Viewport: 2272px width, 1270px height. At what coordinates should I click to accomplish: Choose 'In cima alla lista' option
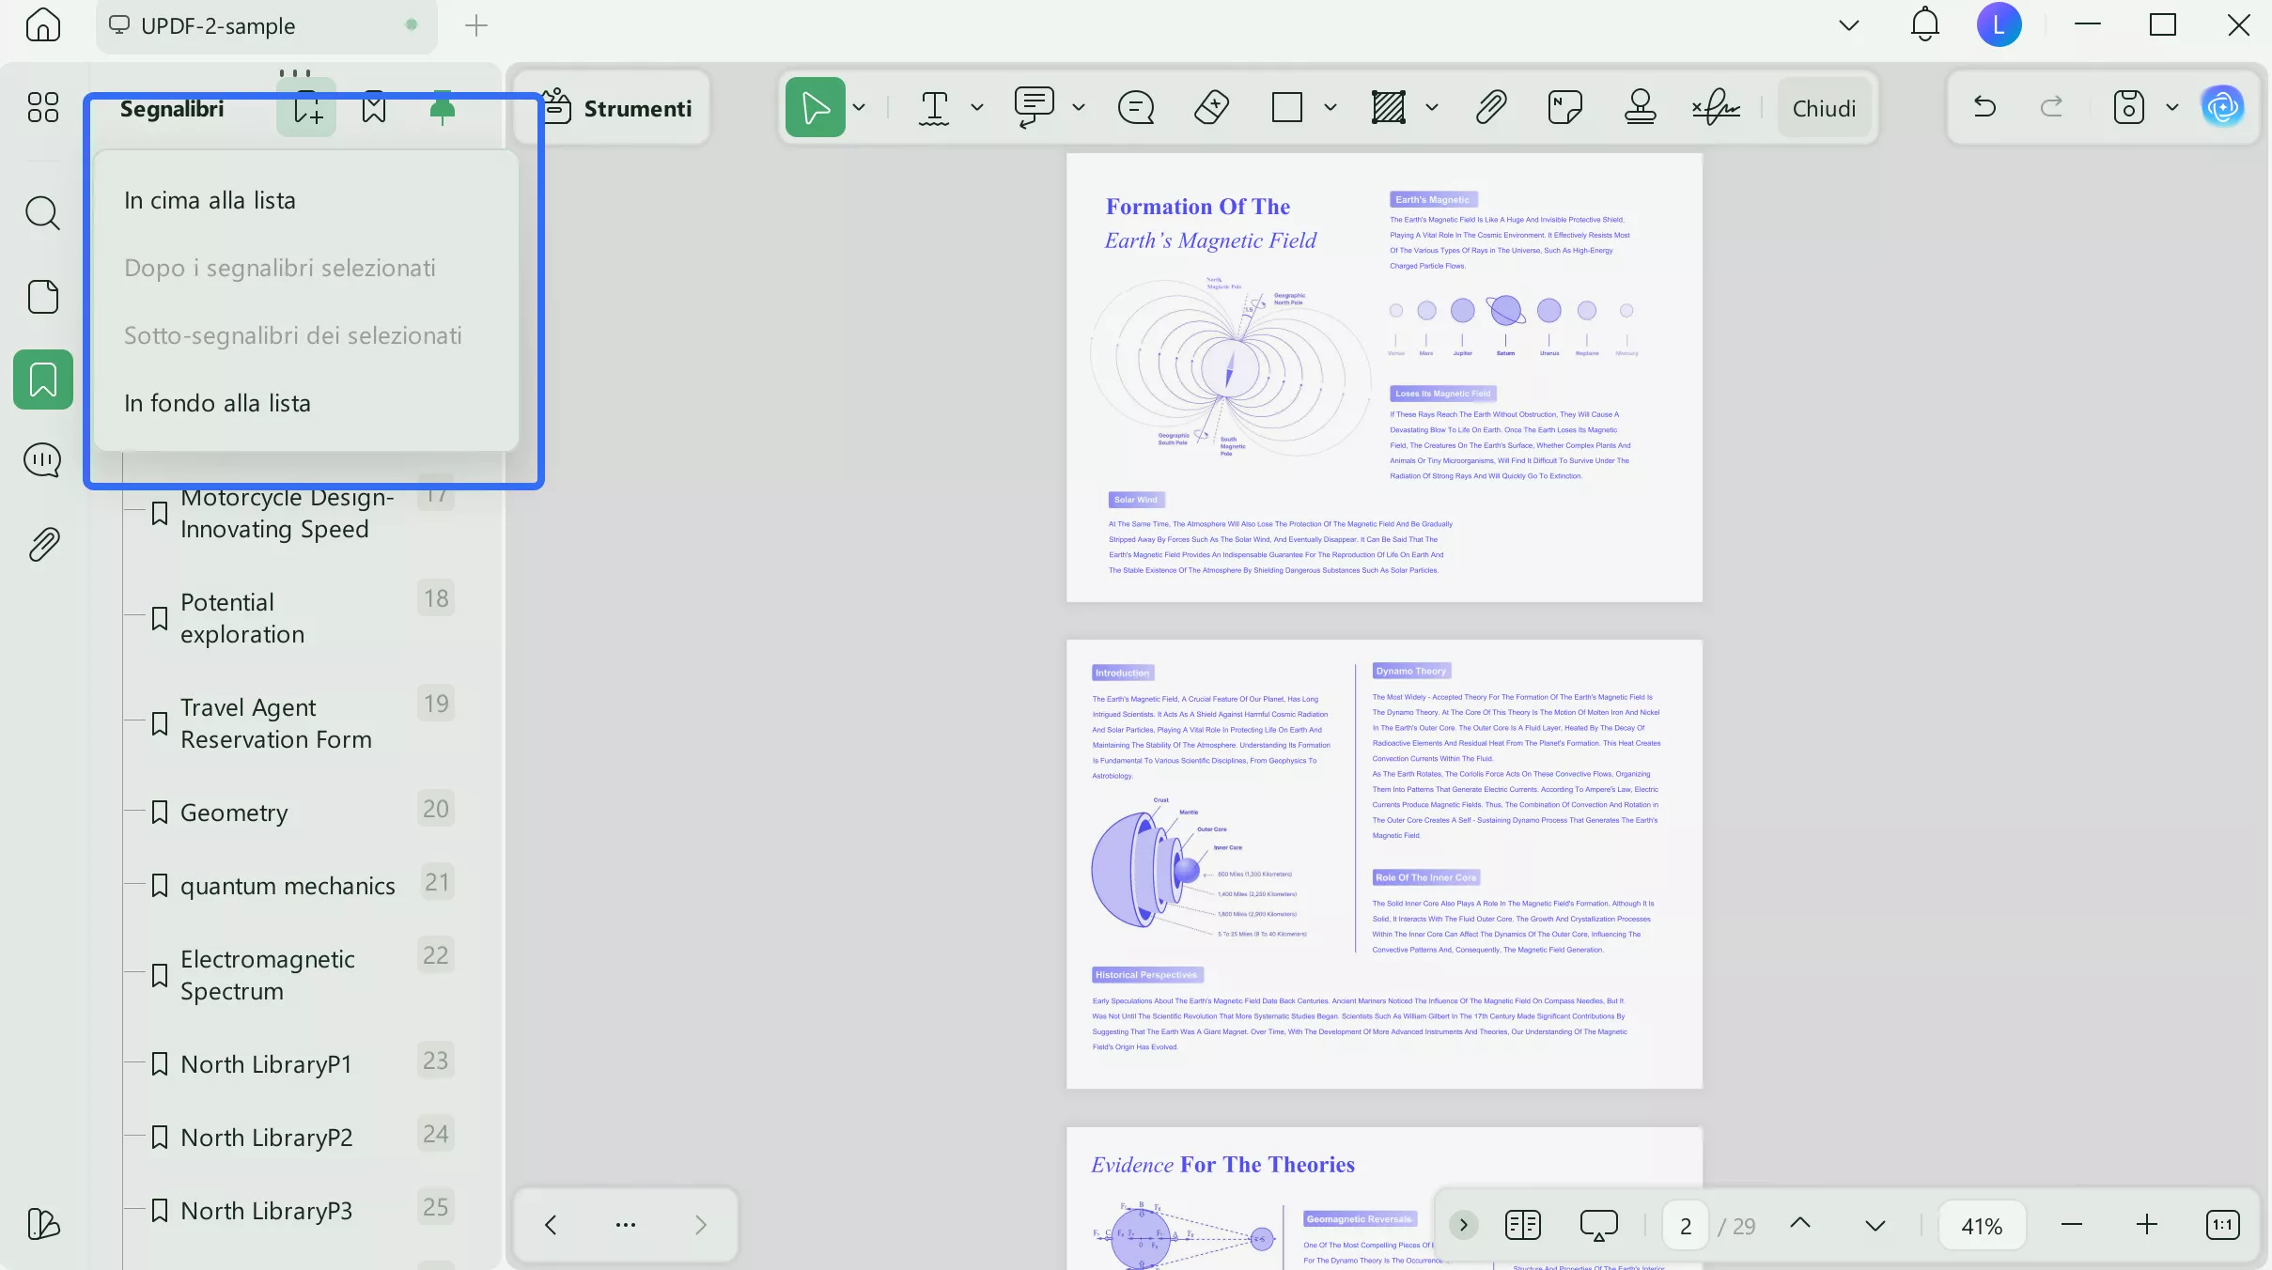(x=210, y=200)
